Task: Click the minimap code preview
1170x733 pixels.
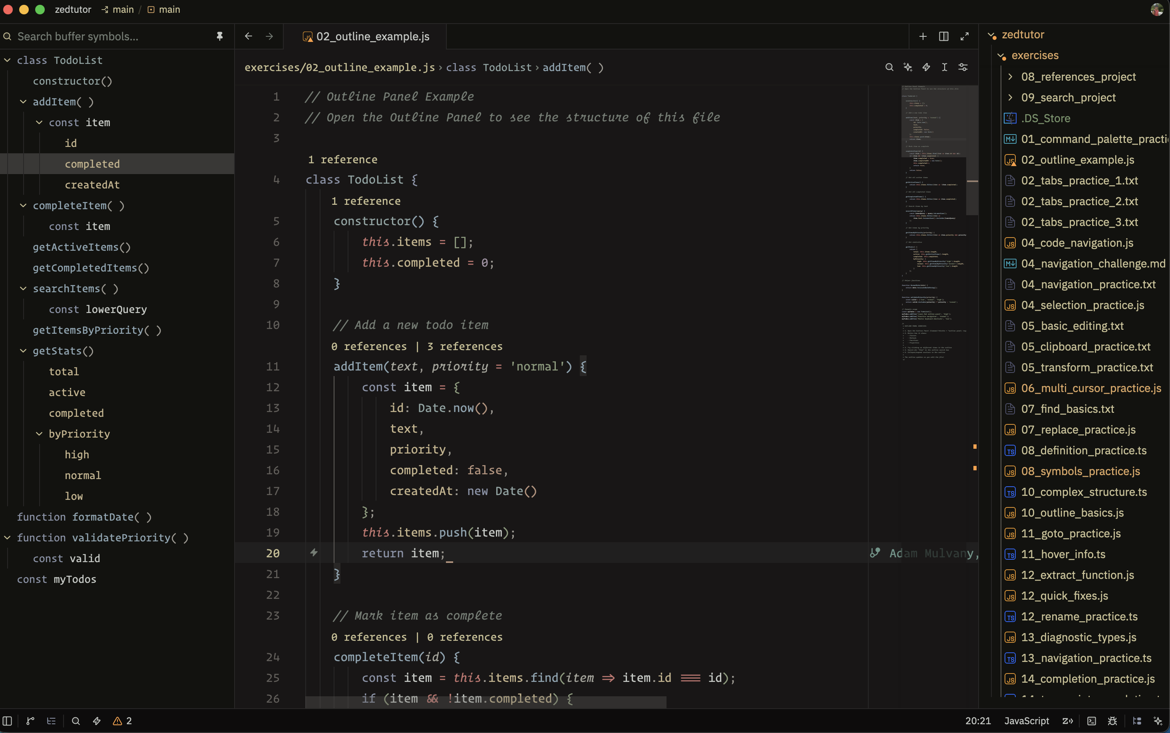Action: 934,223
